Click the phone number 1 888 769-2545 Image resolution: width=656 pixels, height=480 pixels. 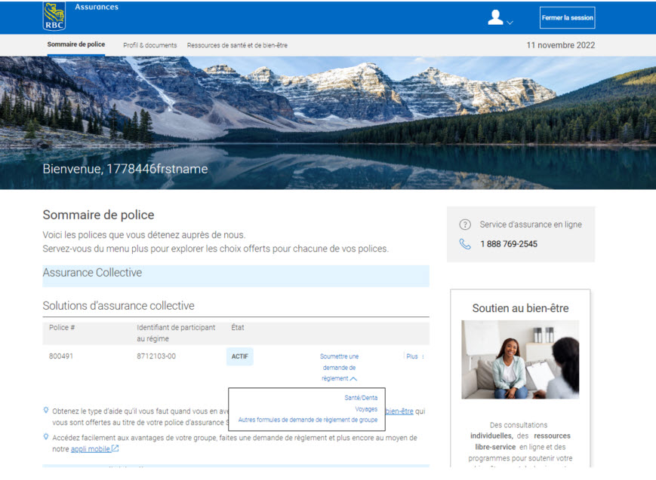pyautogui.click(x=509, y=244)
